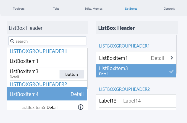Click the right listbox vertical scrollbar
The image size is (187, 123).
(177, 54)
